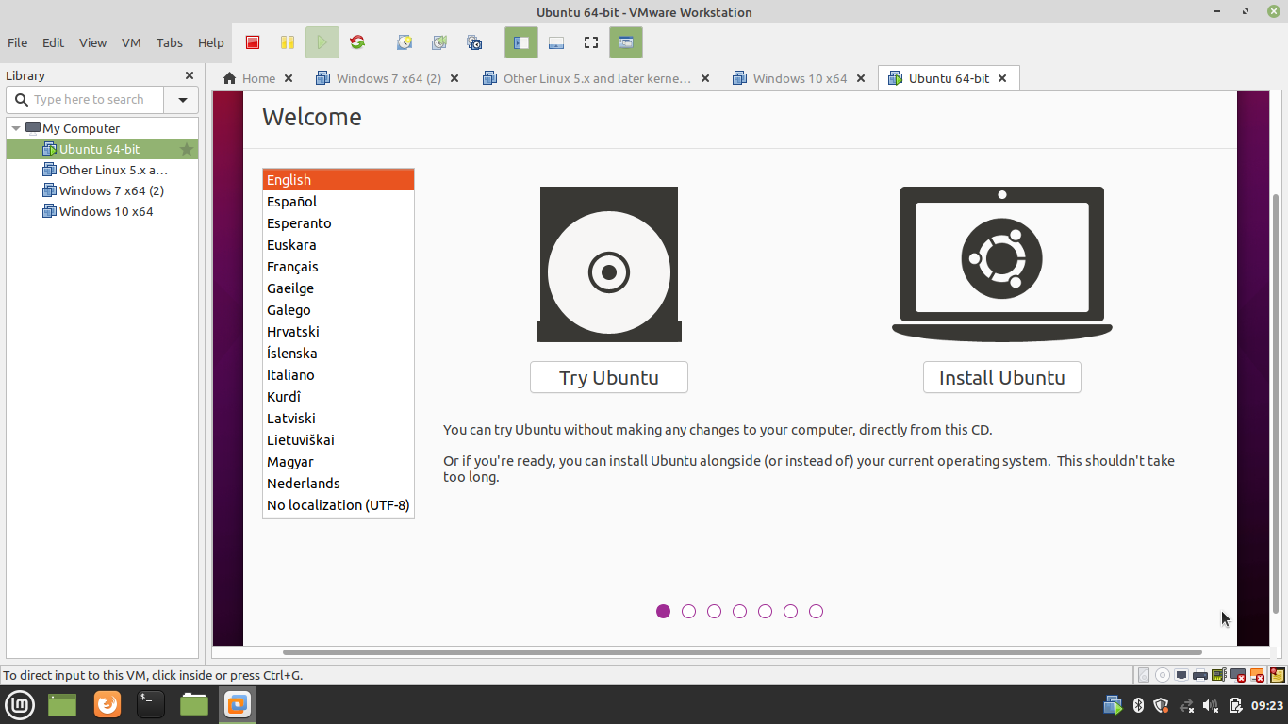Select Ubuntu 64-bit in the library
This screenshot has width=1288, height=724.
(x=102, y=149)
